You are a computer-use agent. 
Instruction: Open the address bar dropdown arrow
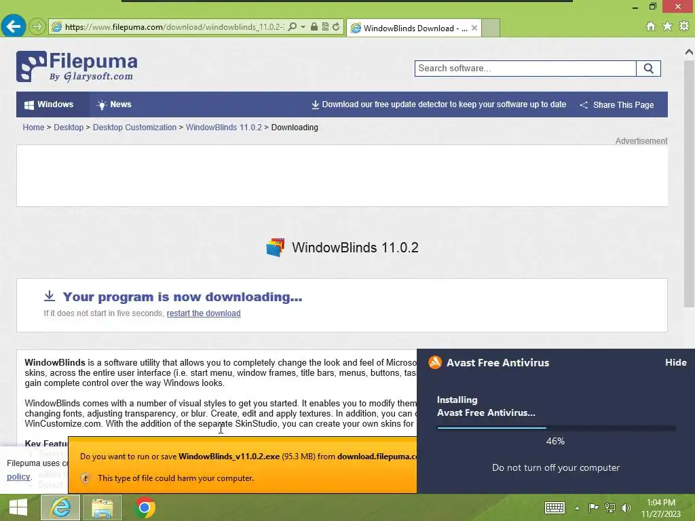(x=303, y=27)
